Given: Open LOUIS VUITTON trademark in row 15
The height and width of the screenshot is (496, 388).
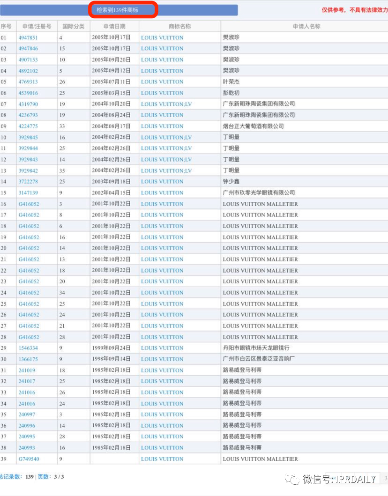Looking at the screenshot, I should point(162,192).
